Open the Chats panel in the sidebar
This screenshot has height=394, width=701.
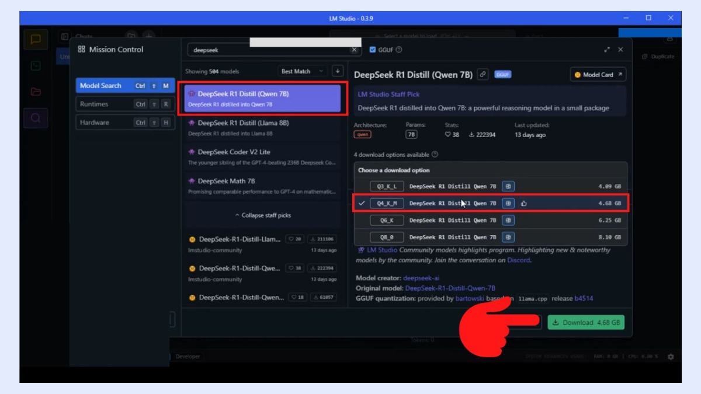(x=36, y=40)
